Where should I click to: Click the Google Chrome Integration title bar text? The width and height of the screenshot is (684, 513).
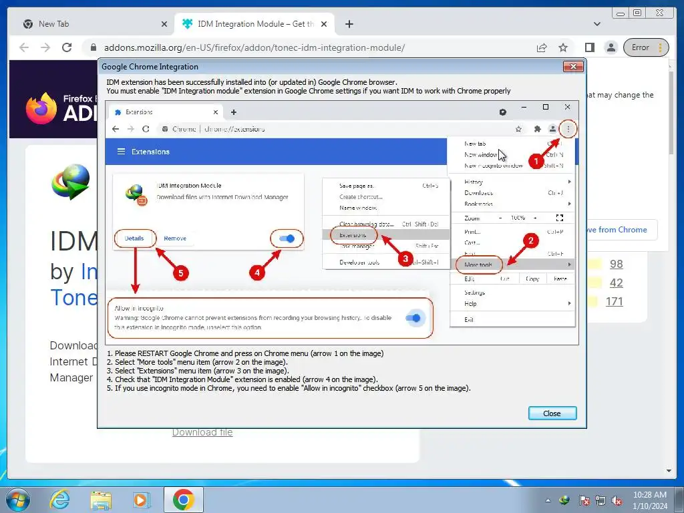tap(150, 67)
